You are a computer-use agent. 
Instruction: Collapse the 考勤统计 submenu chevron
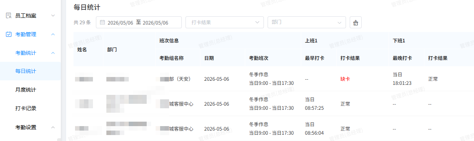pos(53,53)
